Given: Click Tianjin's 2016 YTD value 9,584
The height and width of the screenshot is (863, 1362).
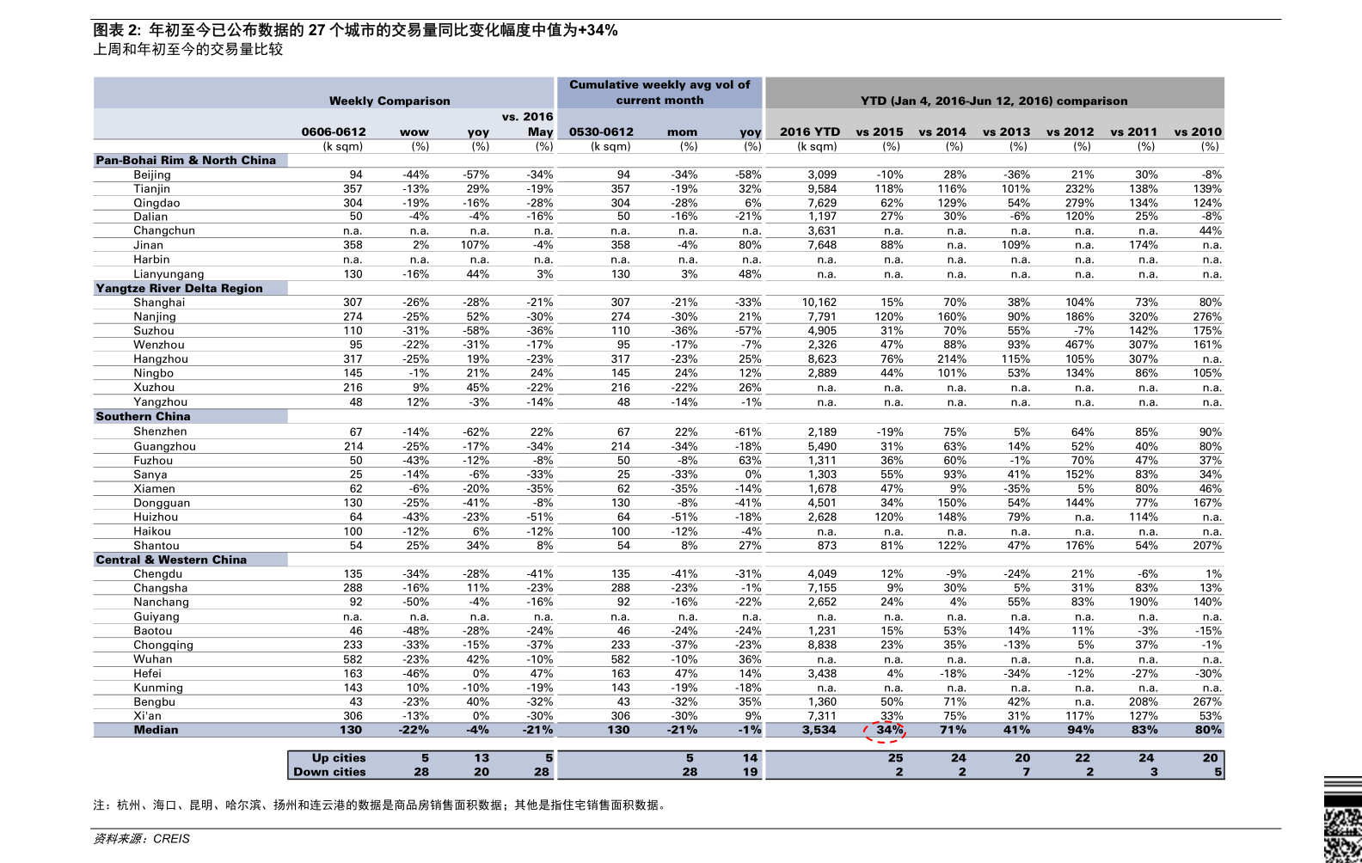Looking at the screenshot, I should click(x=822, y=188).
